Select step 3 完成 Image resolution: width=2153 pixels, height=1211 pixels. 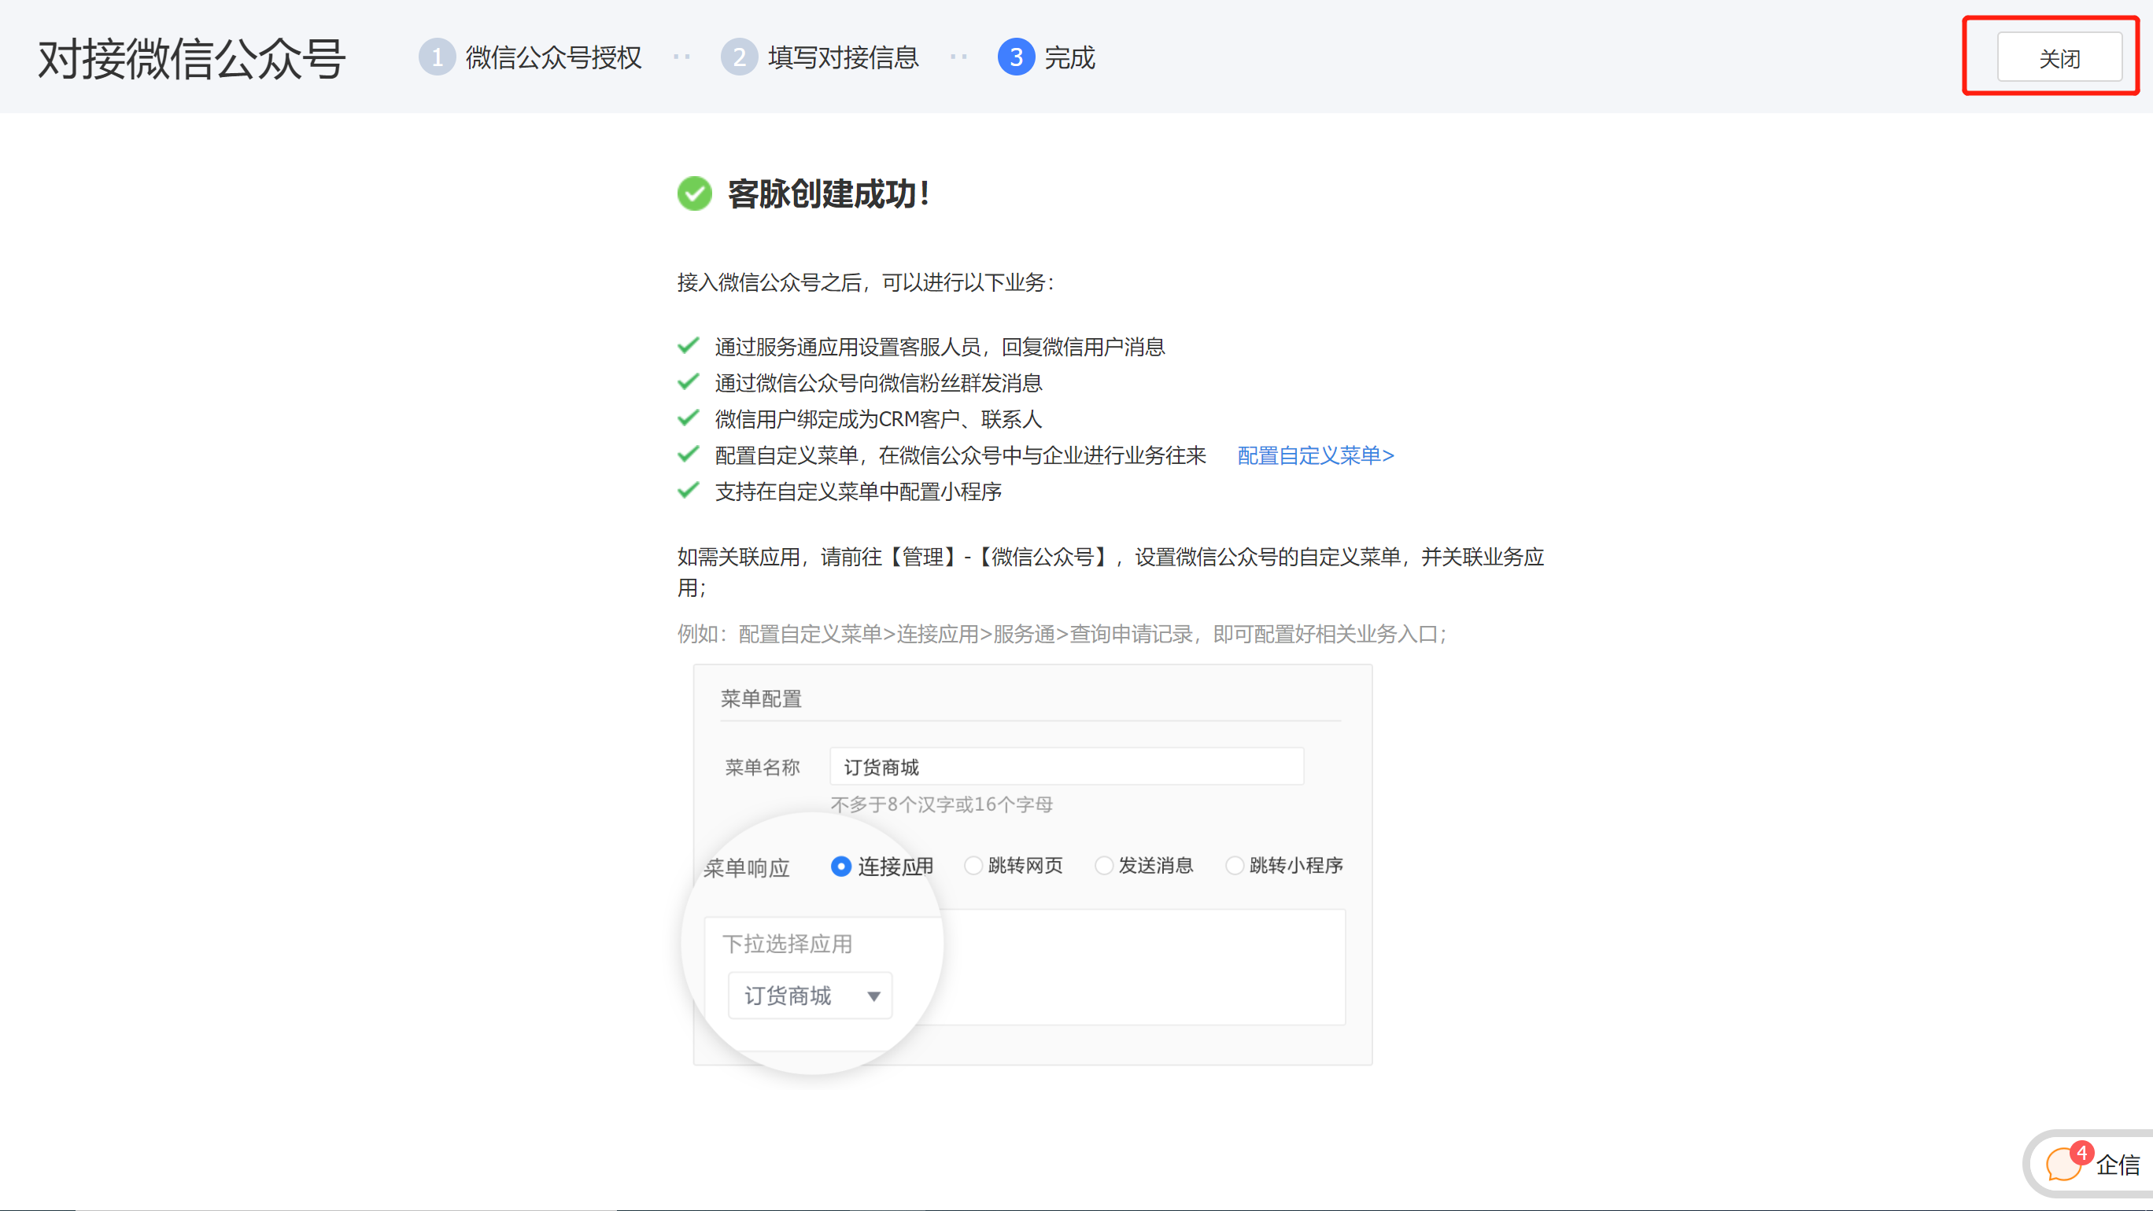pyautogui.click(x=1047, y=57)
